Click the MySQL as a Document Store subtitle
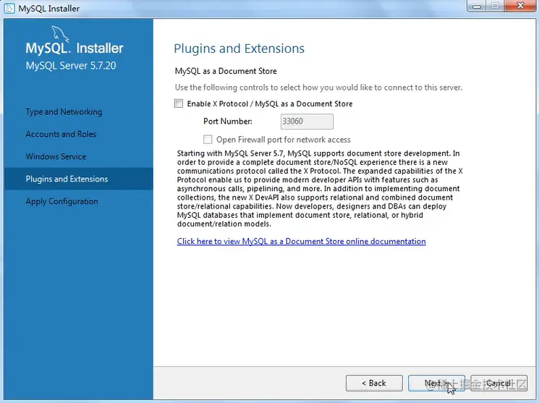539x403 pixels. pyautogui.click(x=226, y=71)
